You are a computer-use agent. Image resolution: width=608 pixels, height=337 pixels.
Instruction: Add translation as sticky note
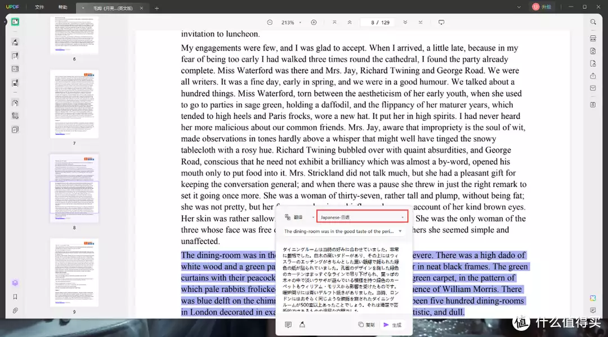[288, 325]
